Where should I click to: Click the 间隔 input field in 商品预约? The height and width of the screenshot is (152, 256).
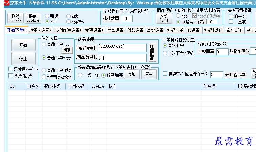click(212, 22)
